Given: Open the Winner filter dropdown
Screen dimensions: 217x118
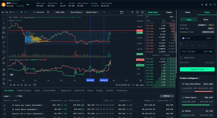Looking at the screenshot, I should pyautogui.click(x=167, y=96).
